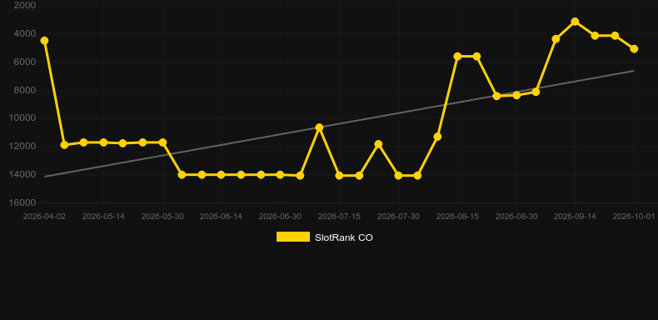The image size is (658, 320).
Task: Click the 2026-08-30 x-axis label
Action: [516, 217]
